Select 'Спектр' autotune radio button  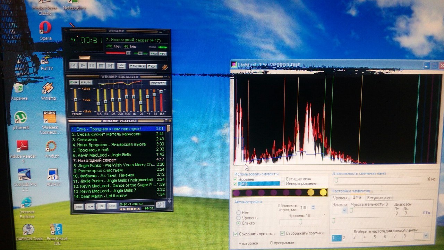click(x=238, y=223)
